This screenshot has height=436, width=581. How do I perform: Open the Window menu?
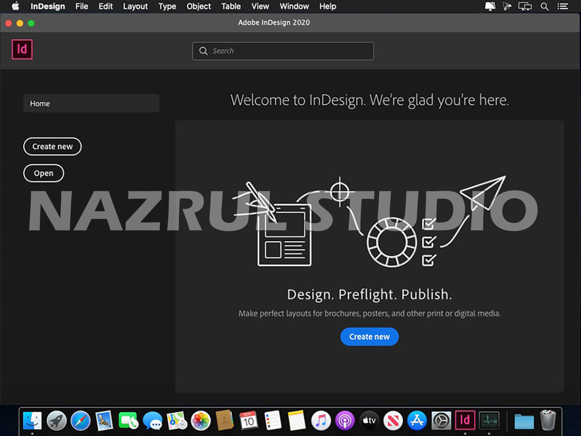point(294,6)
